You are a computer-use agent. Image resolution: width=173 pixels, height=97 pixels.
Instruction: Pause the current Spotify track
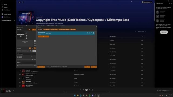point(86,90)
